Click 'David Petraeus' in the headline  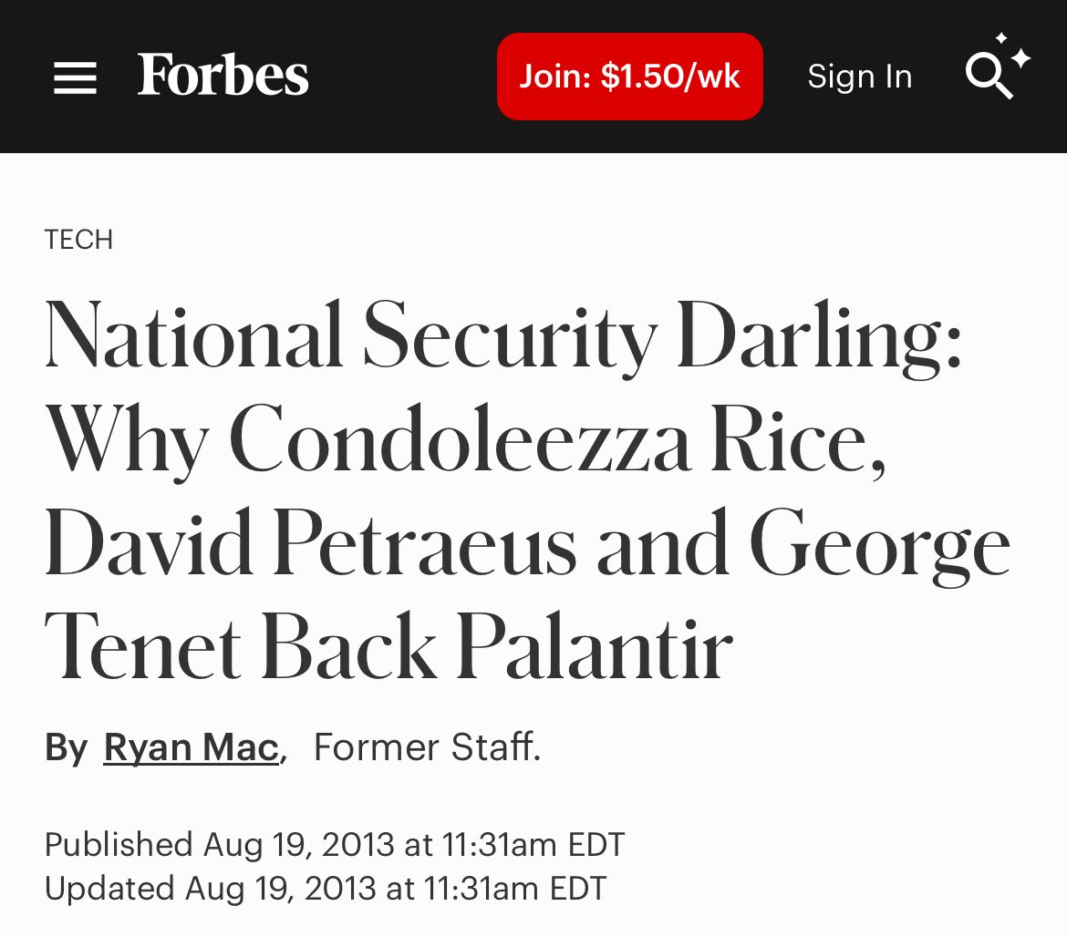click(x=311, y=547)
